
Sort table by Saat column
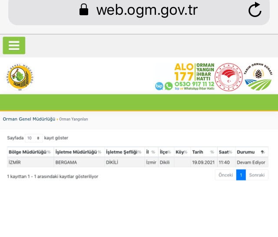coord(225,152)
